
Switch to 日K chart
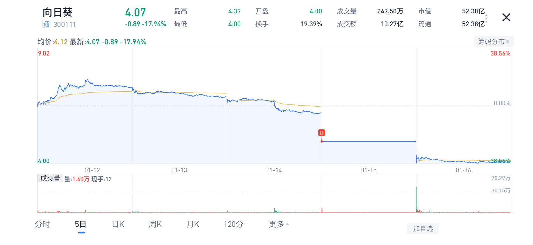[x=118, y=225]
